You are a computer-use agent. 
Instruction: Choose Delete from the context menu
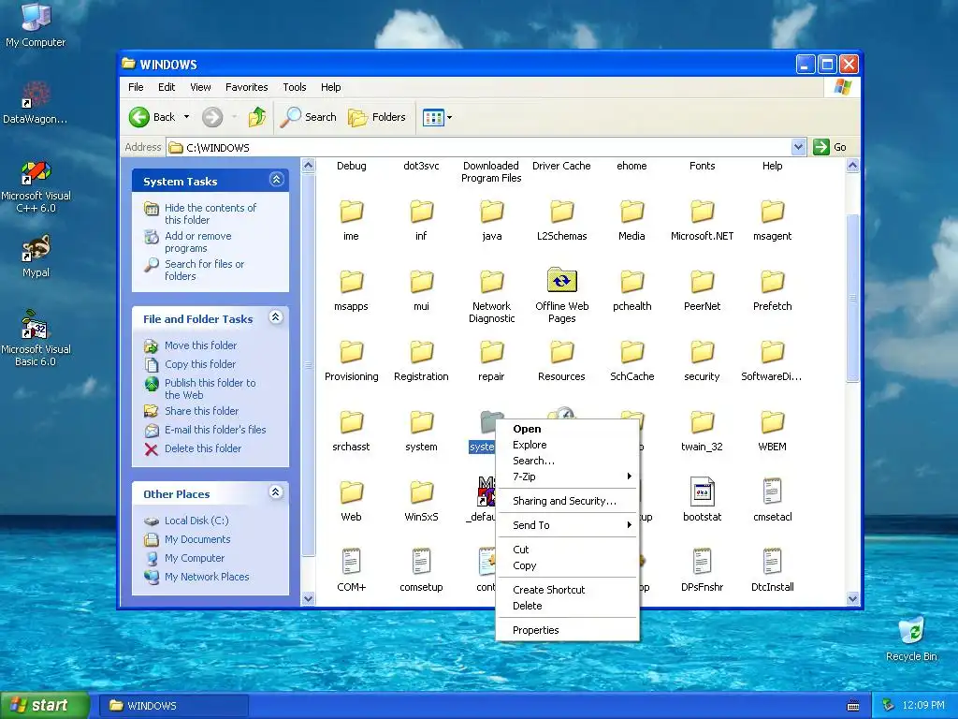(x=567, y=606)
